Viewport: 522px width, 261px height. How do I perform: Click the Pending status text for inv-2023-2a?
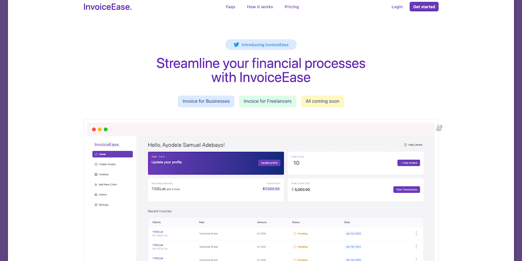[x=303, y=247]
